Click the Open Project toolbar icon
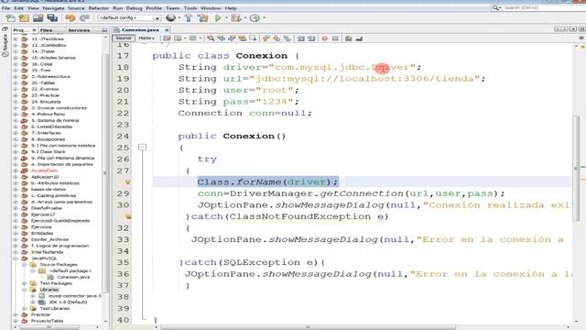 point(38,18)
